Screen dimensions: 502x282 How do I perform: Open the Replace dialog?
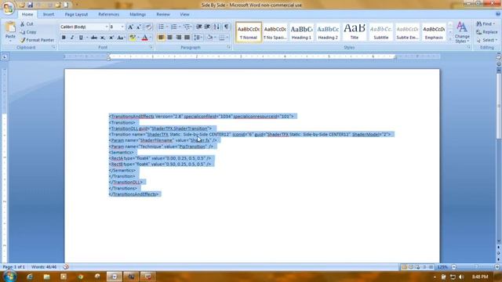(x=487, y=32)
